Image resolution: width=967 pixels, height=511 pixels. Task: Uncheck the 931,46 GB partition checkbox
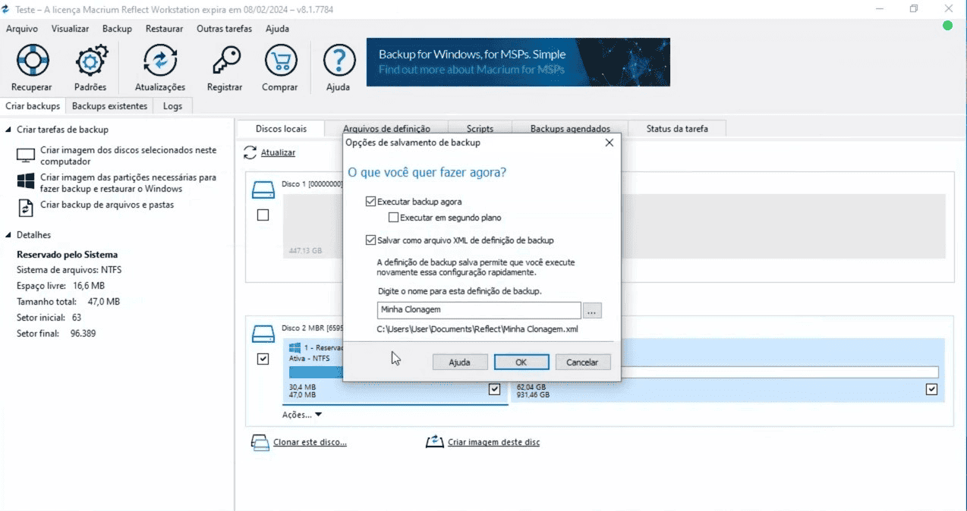931,389
